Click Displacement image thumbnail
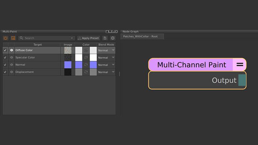 [x=68, y=72]
